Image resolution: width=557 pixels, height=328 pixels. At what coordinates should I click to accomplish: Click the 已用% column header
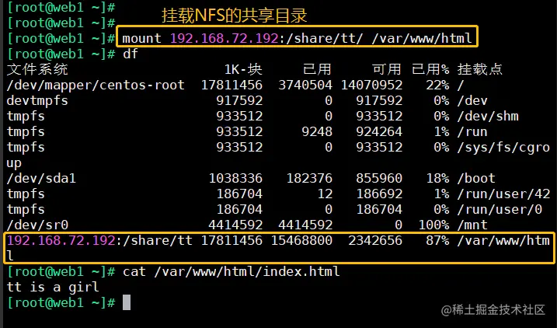430,69
